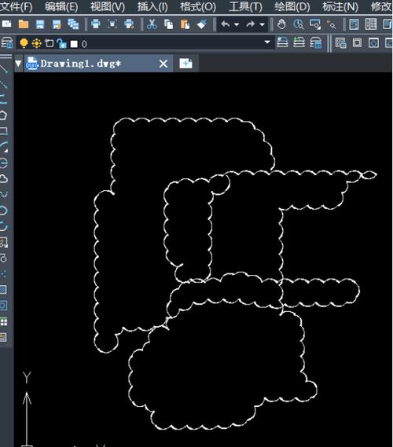Open the 编辑(E) menu

point(61,6)
